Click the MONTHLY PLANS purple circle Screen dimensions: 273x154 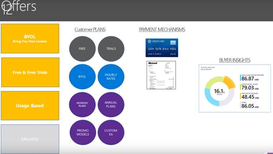coord(82,105)
